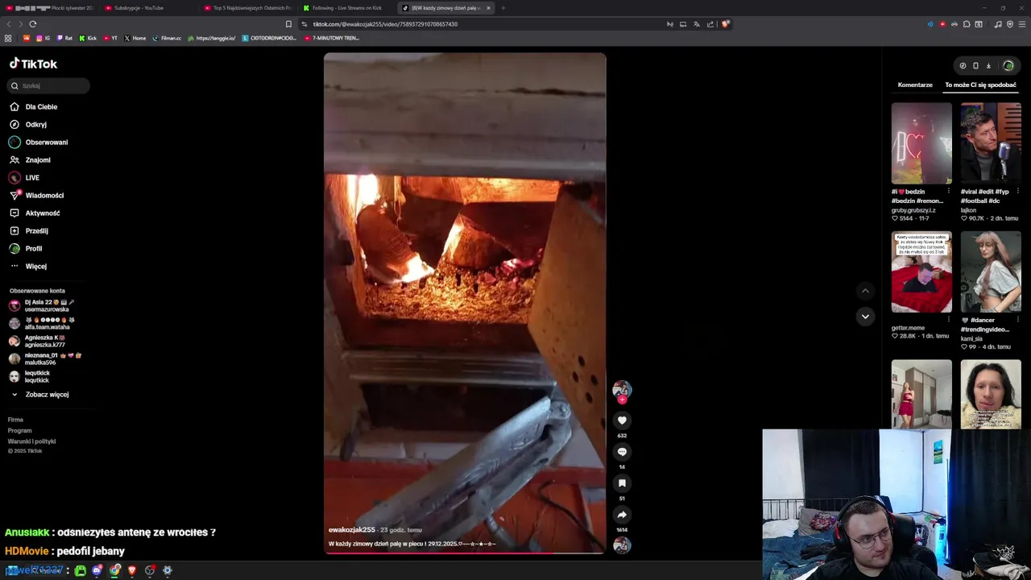Open TikTok LIVE section

(x=24, y=177)
